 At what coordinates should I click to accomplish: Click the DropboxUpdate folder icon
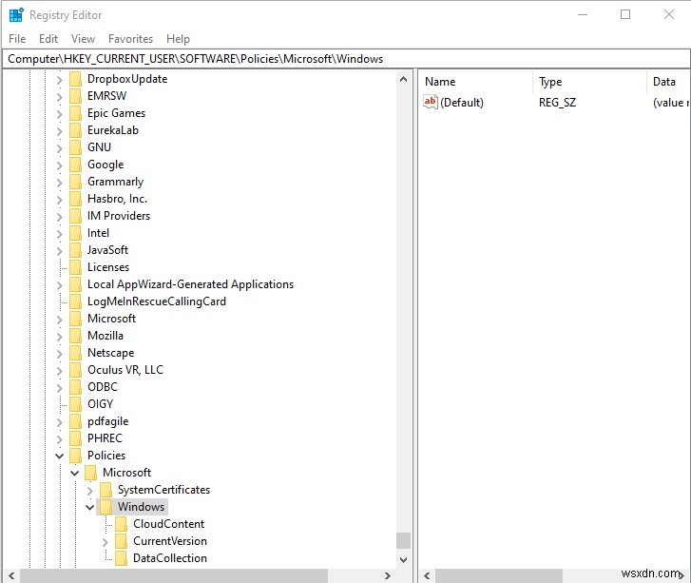(76, 79)
